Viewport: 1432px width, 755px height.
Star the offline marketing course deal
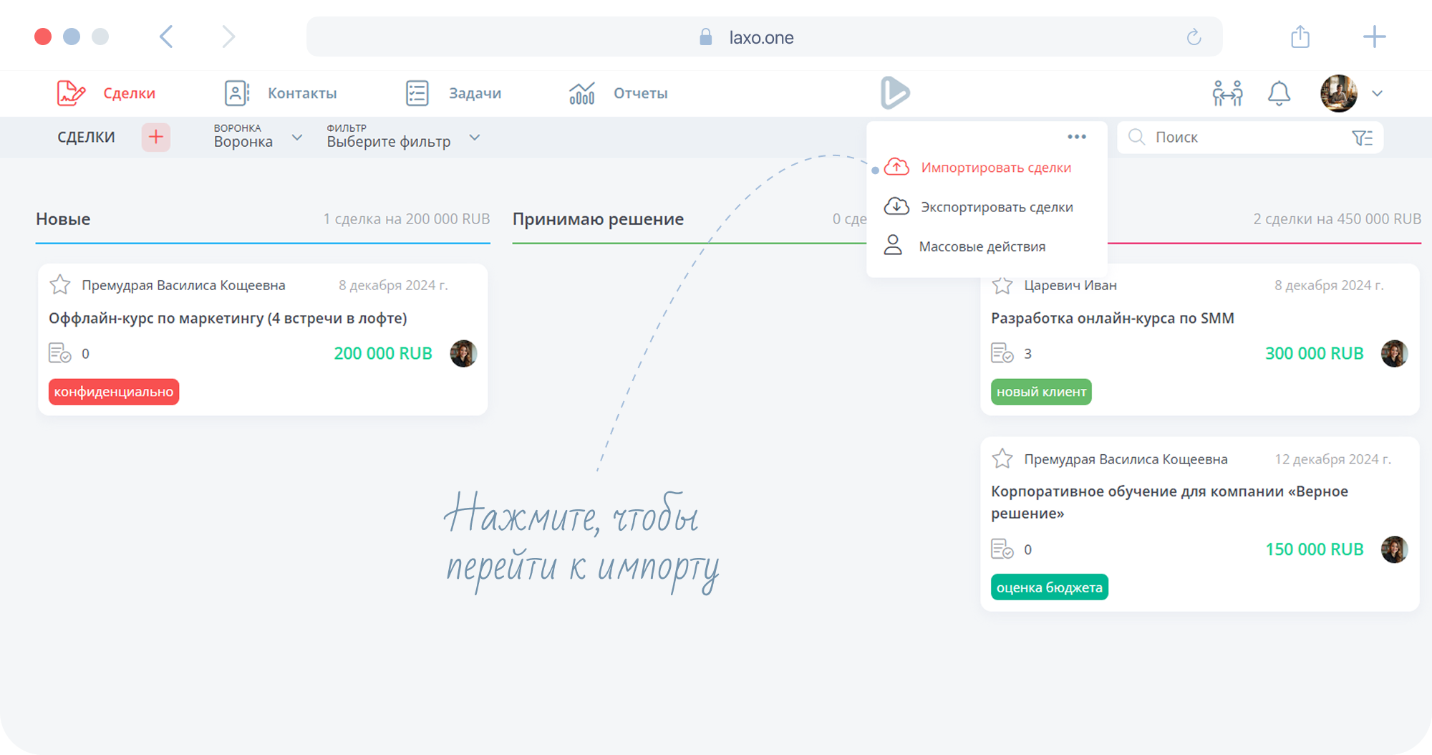[x=60, y=285]
